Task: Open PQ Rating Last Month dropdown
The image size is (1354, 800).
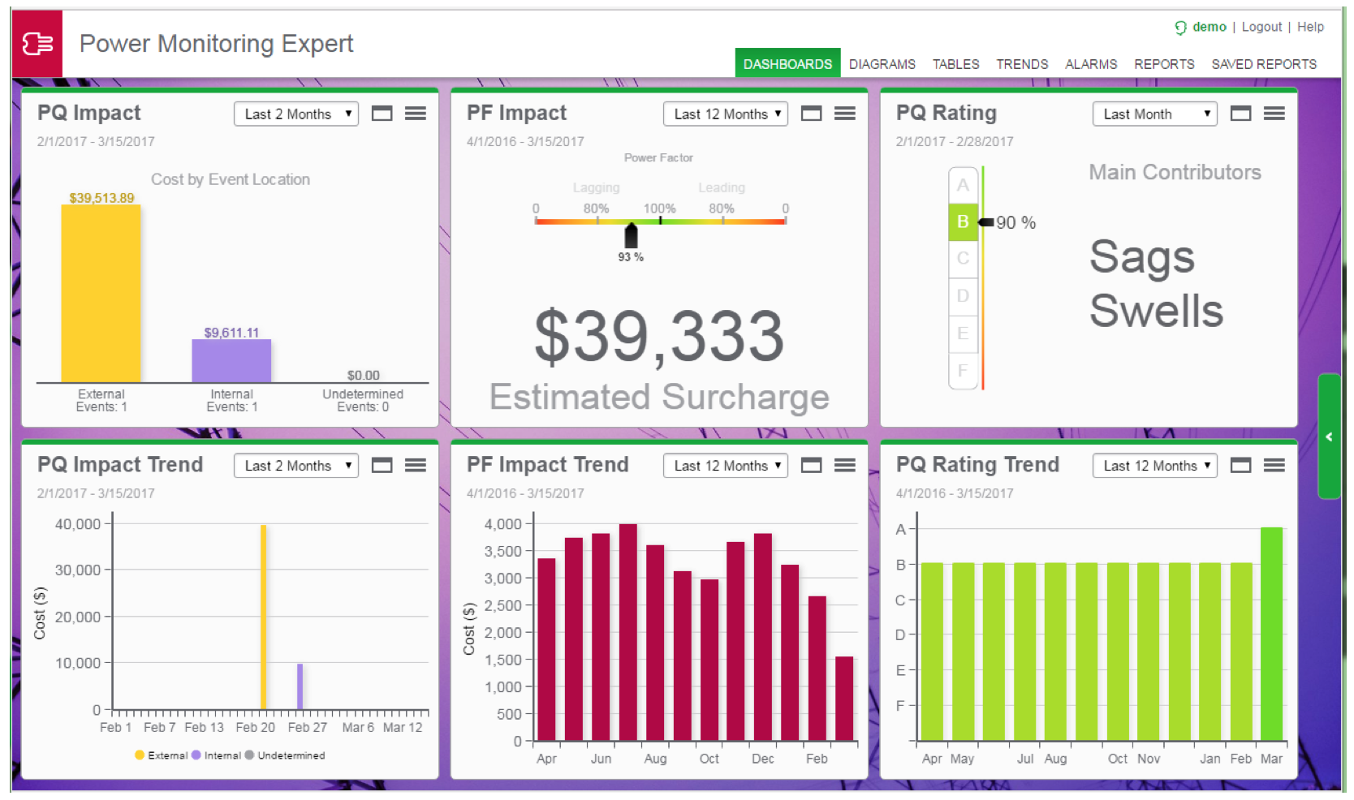Action: pyautogui.click(x=1155, y=114)
